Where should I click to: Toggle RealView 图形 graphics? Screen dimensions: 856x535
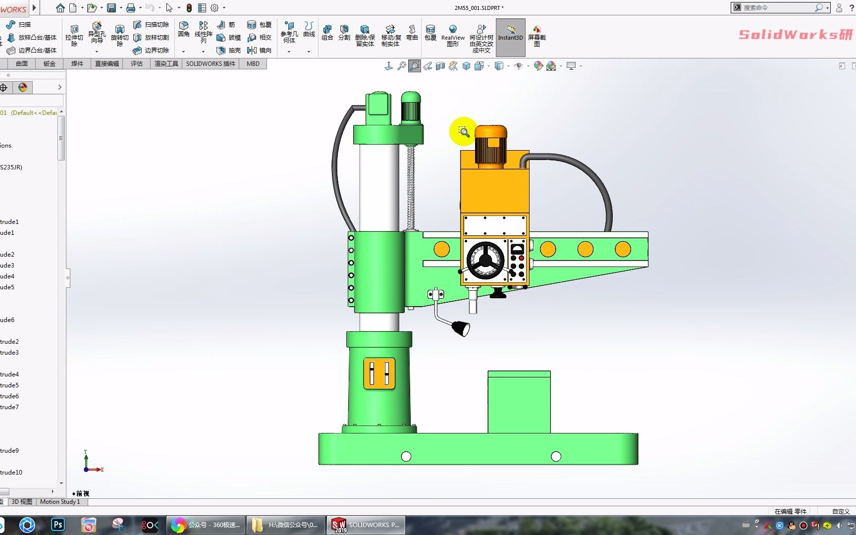tap(453, 36)
